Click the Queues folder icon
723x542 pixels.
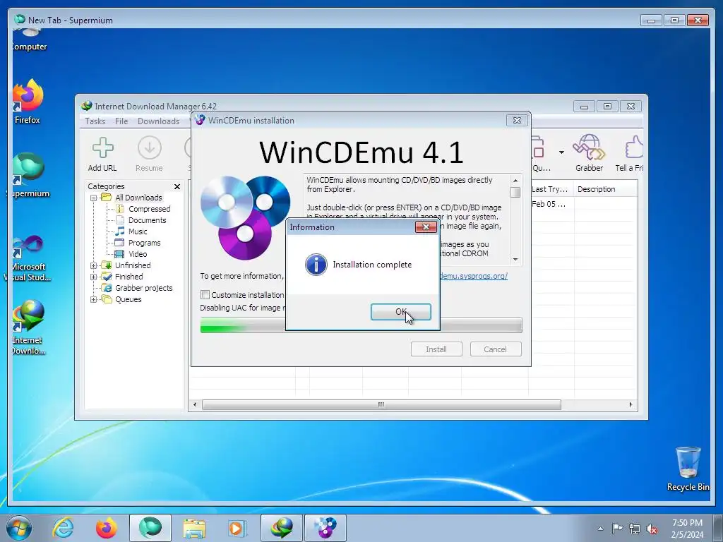[x=107, y=299]
